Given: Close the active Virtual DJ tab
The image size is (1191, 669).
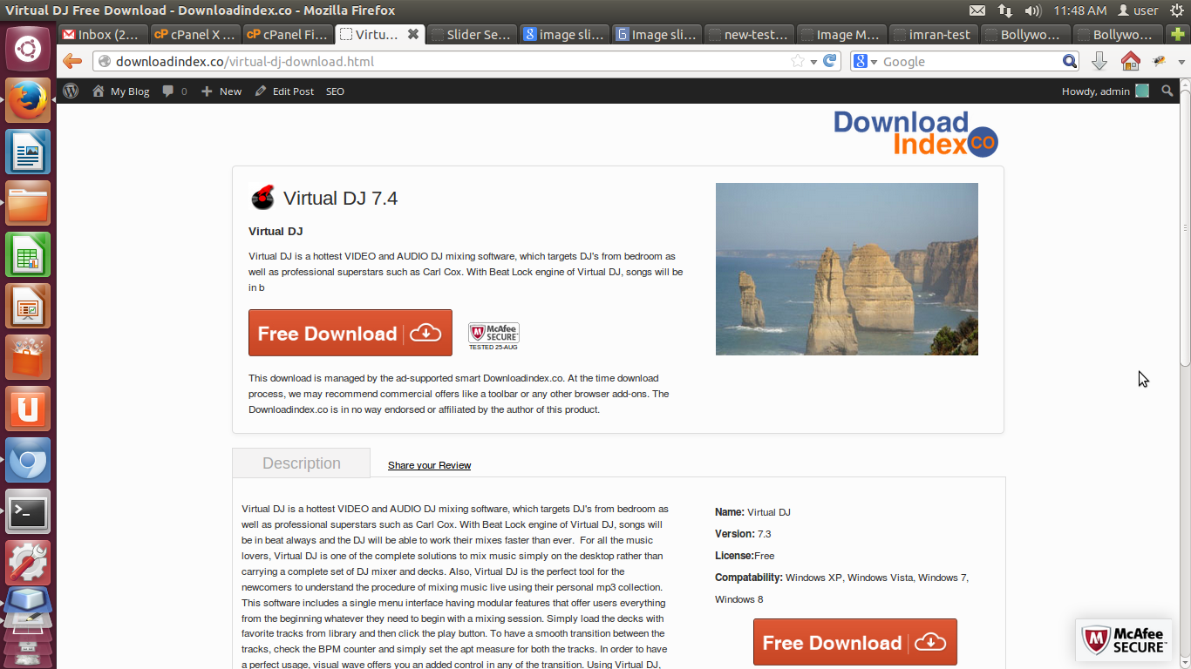Looking at the screenshot, I should (413, 35).
